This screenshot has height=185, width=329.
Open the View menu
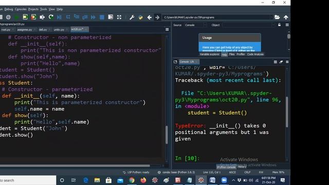[51, 9]
